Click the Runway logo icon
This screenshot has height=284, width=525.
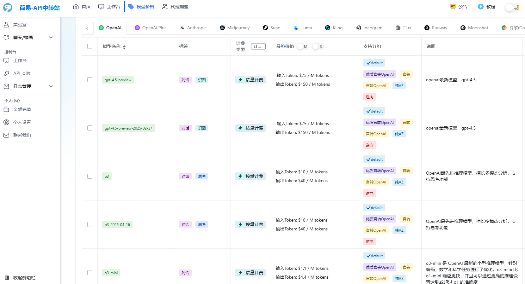click(427, 28)
